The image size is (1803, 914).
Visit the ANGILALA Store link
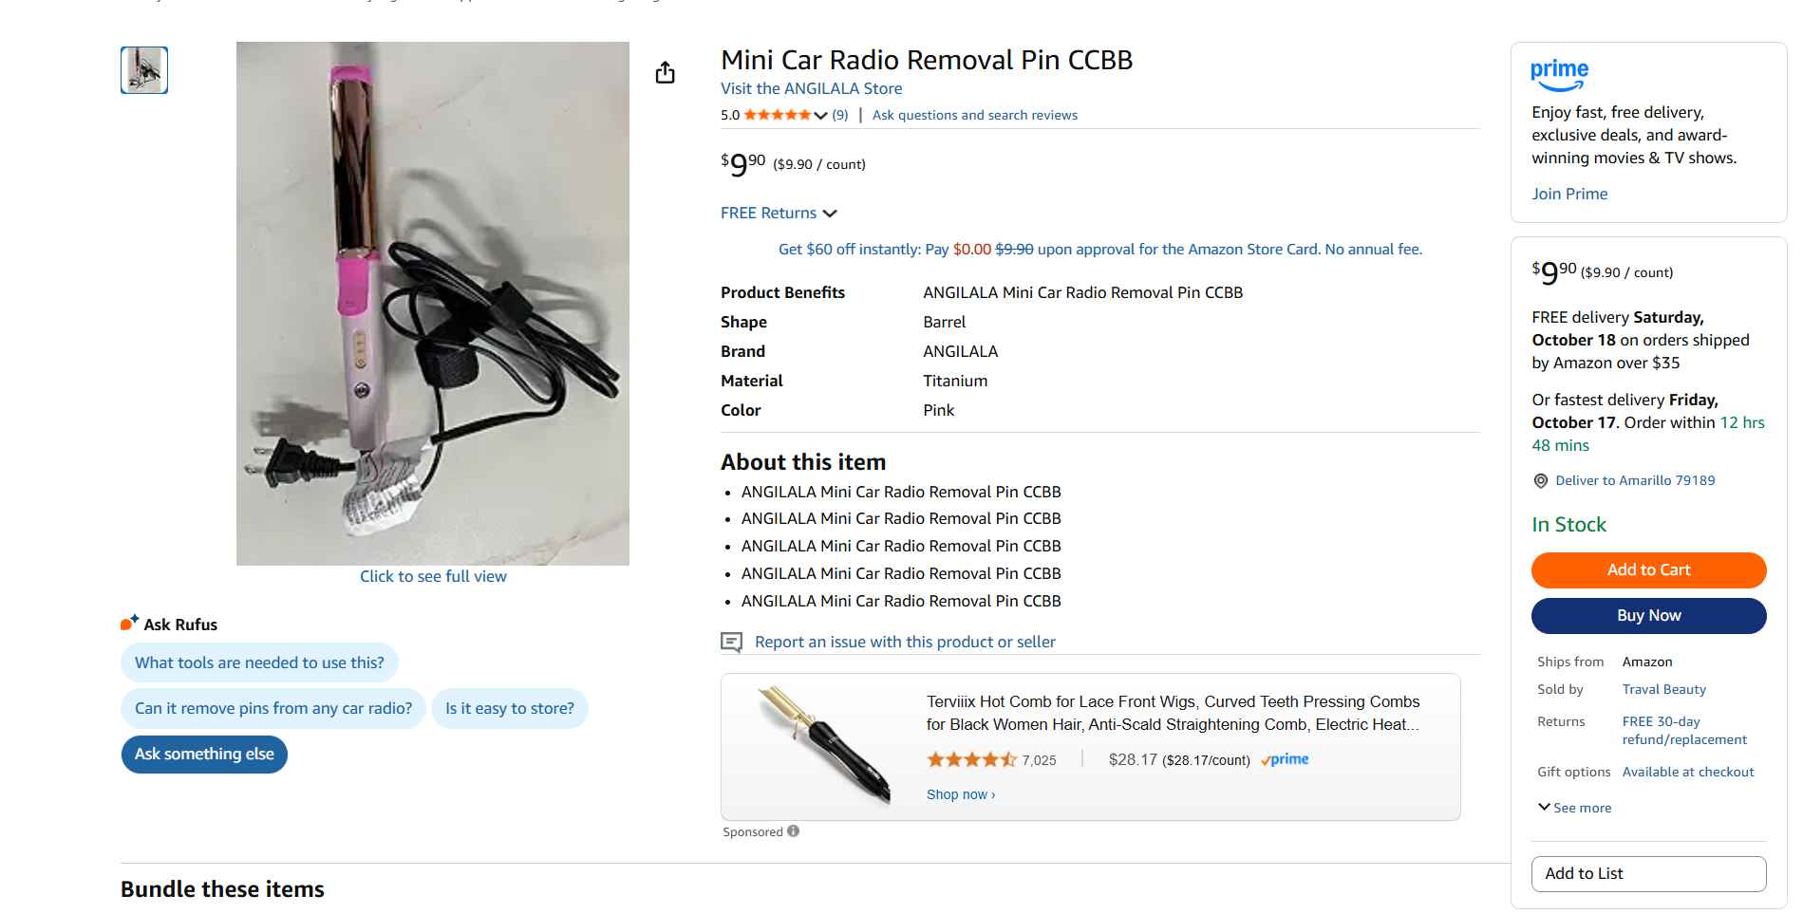(811, 88)
